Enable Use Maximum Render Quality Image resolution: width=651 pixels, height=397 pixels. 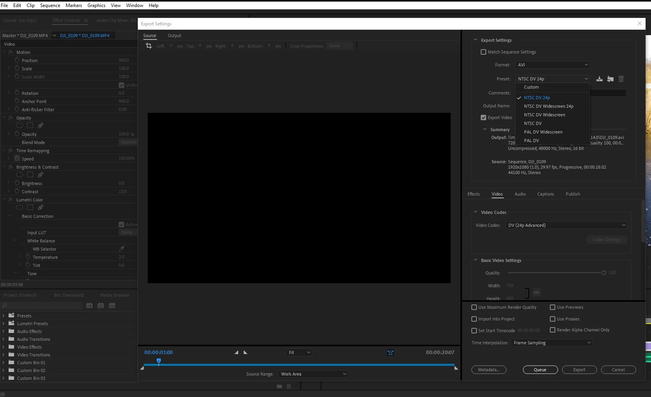pyautogui.click(x=474, y=307)
